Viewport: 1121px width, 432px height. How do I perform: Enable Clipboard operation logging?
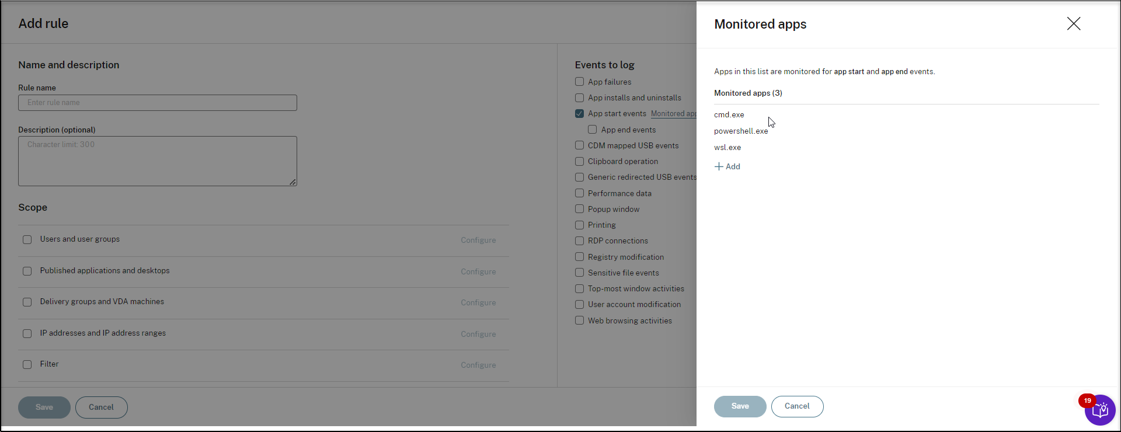coord(579,161)
